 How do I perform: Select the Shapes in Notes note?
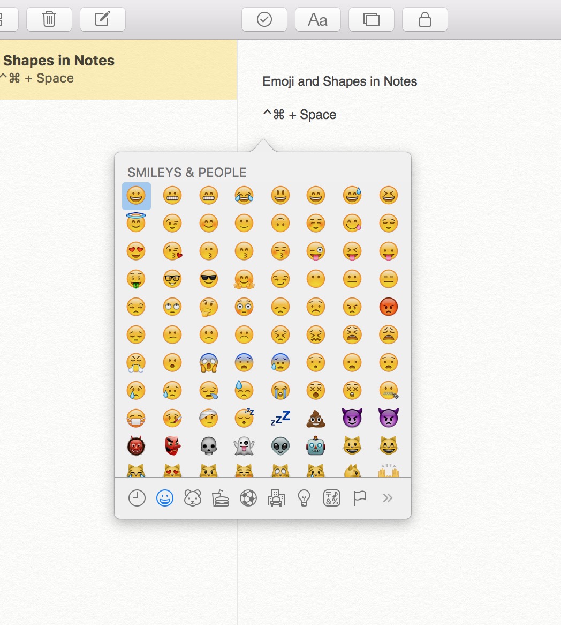click(x=107, y=69)
